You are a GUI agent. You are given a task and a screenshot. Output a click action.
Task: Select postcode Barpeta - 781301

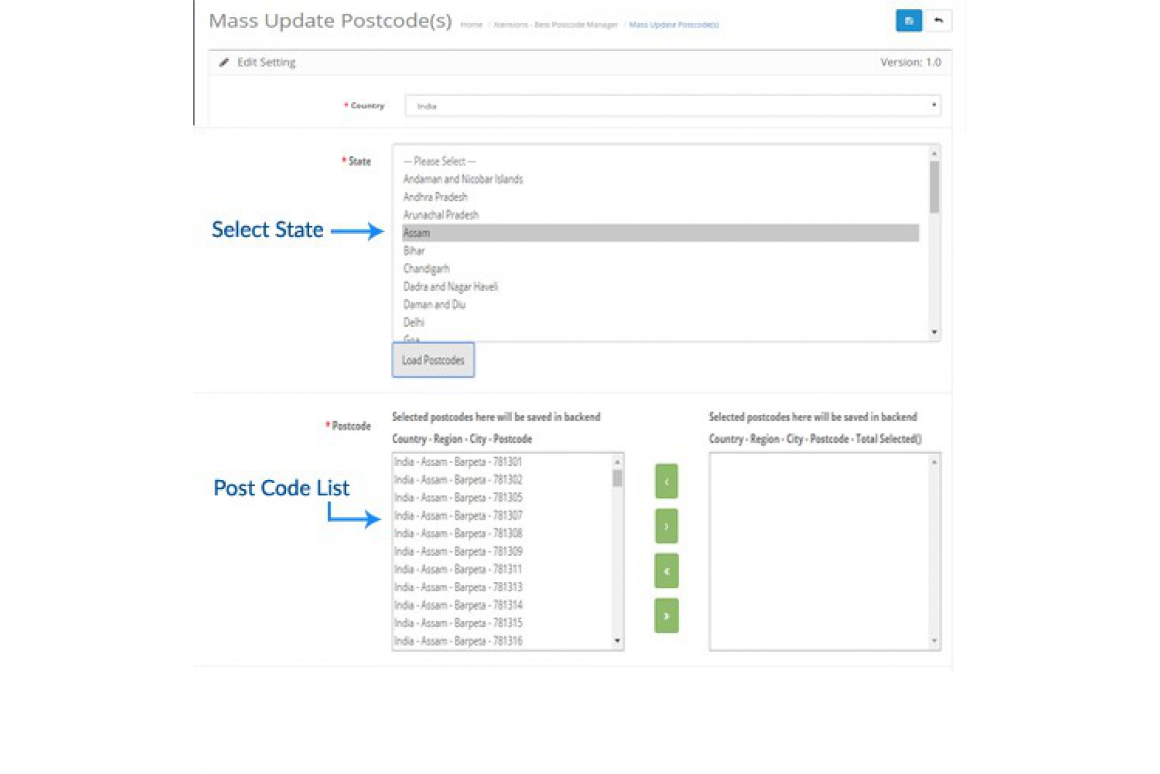(502, 462)
